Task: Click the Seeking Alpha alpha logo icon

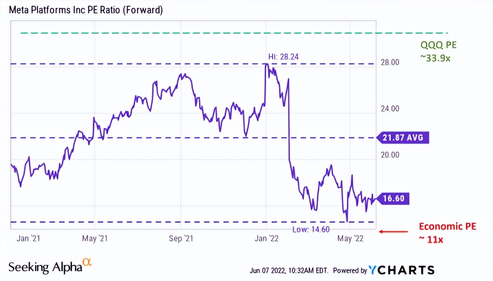Action: point(87,263)
